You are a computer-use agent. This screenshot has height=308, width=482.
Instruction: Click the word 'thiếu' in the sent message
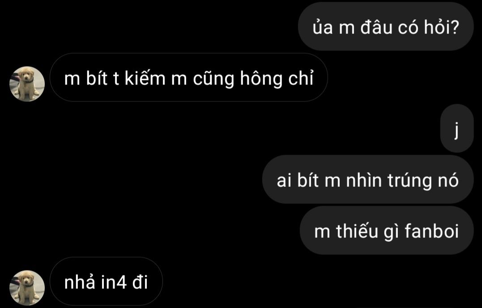click(x=357, y=231)
